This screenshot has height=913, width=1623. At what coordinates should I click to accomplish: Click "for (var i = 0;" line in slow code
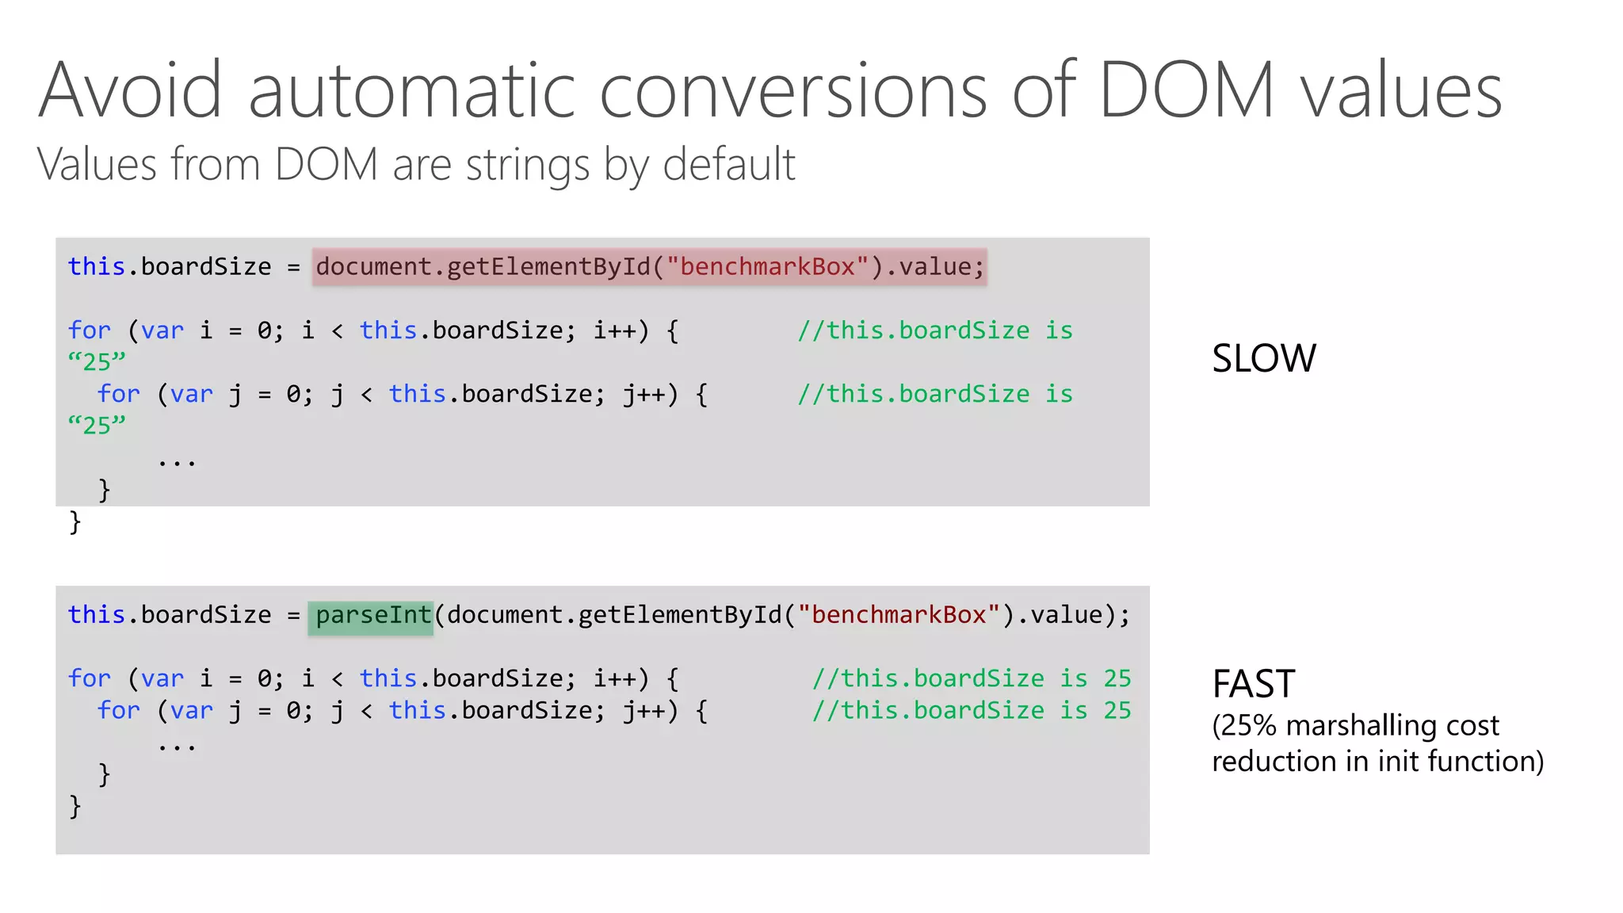[373, 330]
